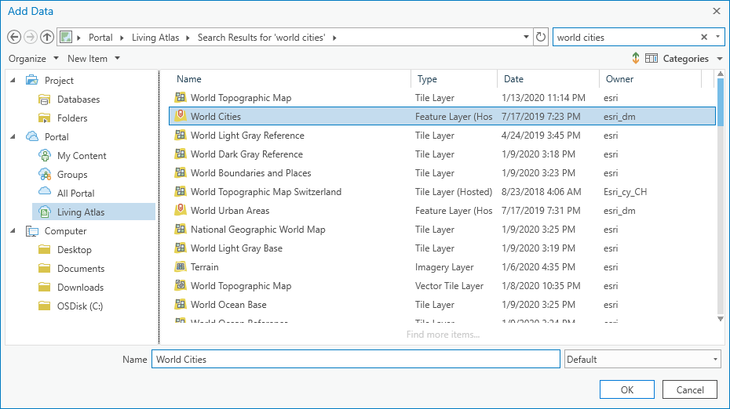Select My Content in Portal tree
This screenshot has height=409, width=730.
pyautogui.click(x=82, y=156)
